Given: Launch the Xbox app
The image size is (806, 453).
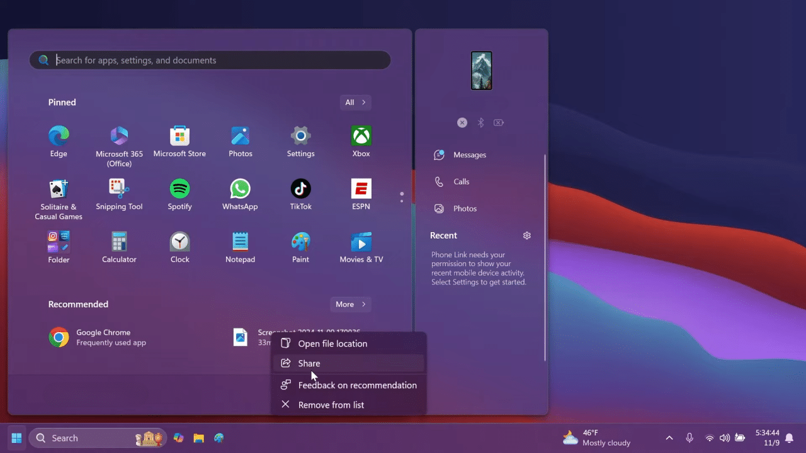Looking at the screenshot, I should tap(361, 142).
